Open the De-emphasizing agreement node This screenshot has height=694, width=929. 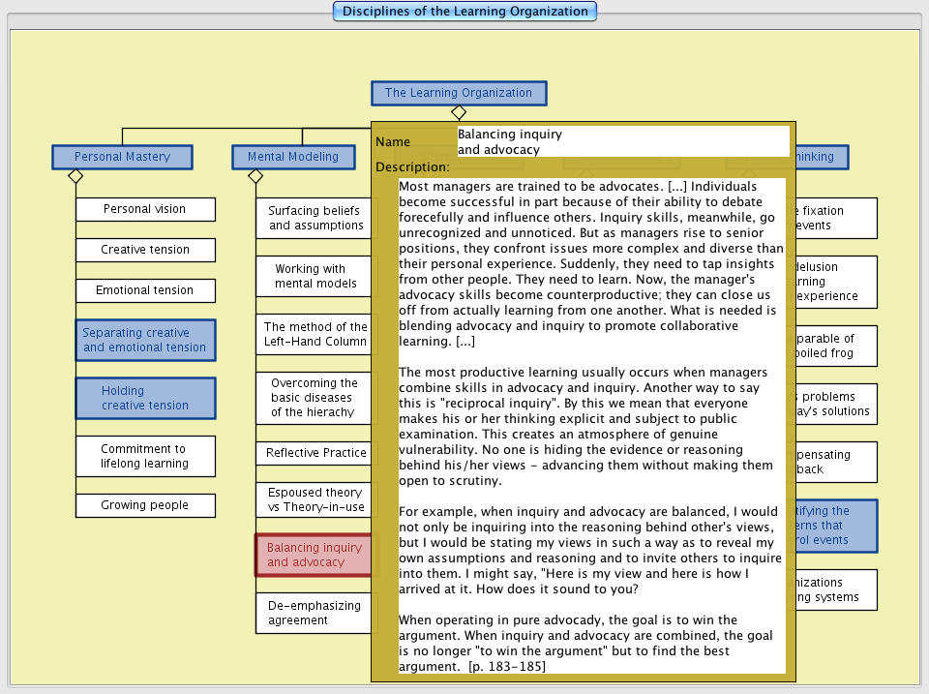pos(313,613)
